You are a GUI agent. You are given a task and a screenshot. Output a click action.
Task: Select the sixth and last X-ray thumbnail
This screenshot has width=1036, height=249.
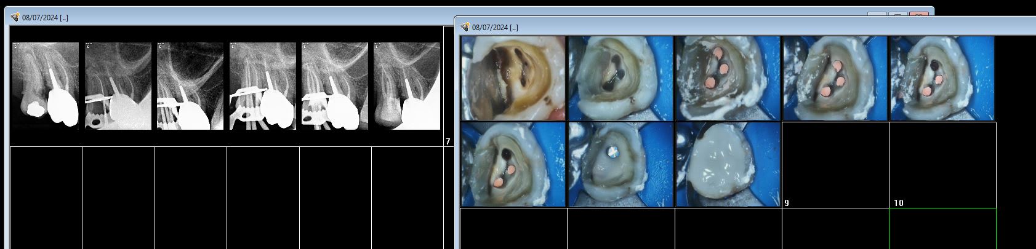(x=408, y=85)
